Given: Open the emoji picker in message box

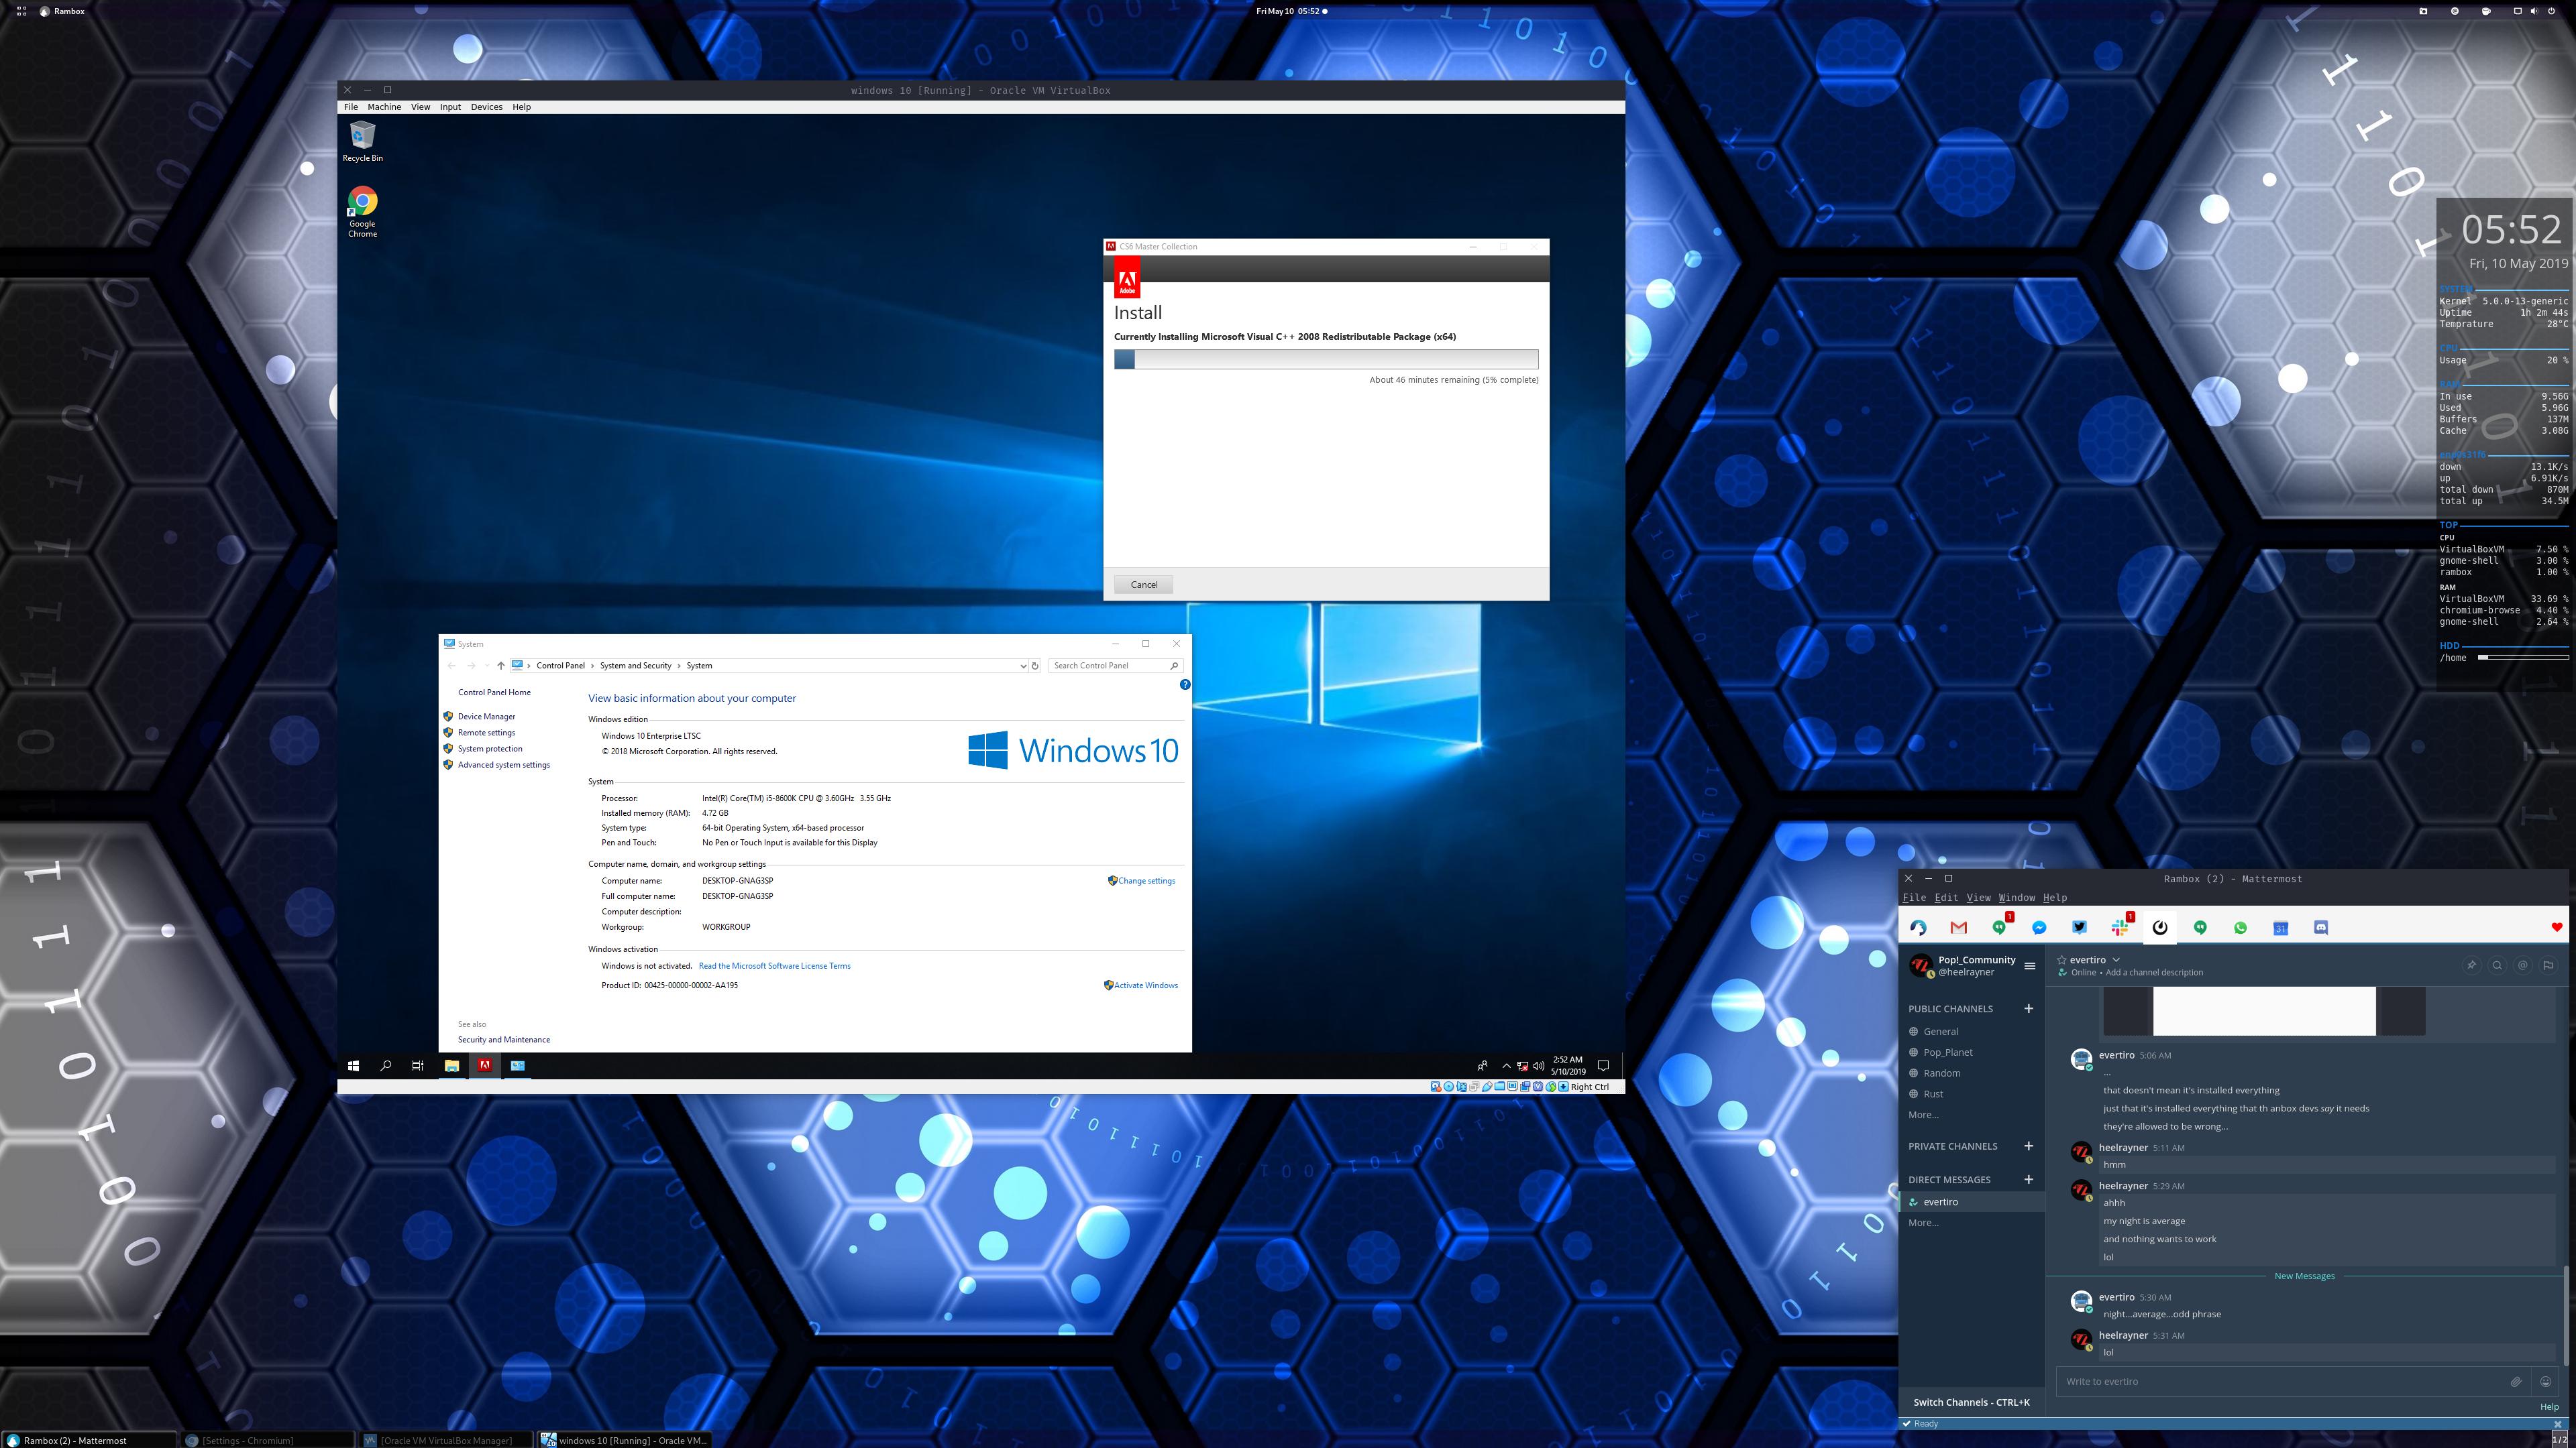Looking at the screenshot, I should (2545, 1382).
